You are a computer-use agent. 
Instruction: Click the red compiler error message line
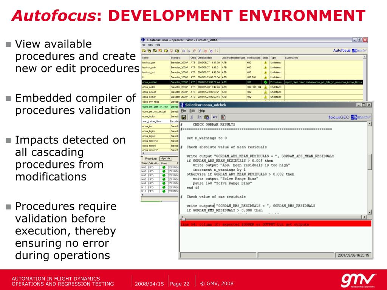click(276, 224)
